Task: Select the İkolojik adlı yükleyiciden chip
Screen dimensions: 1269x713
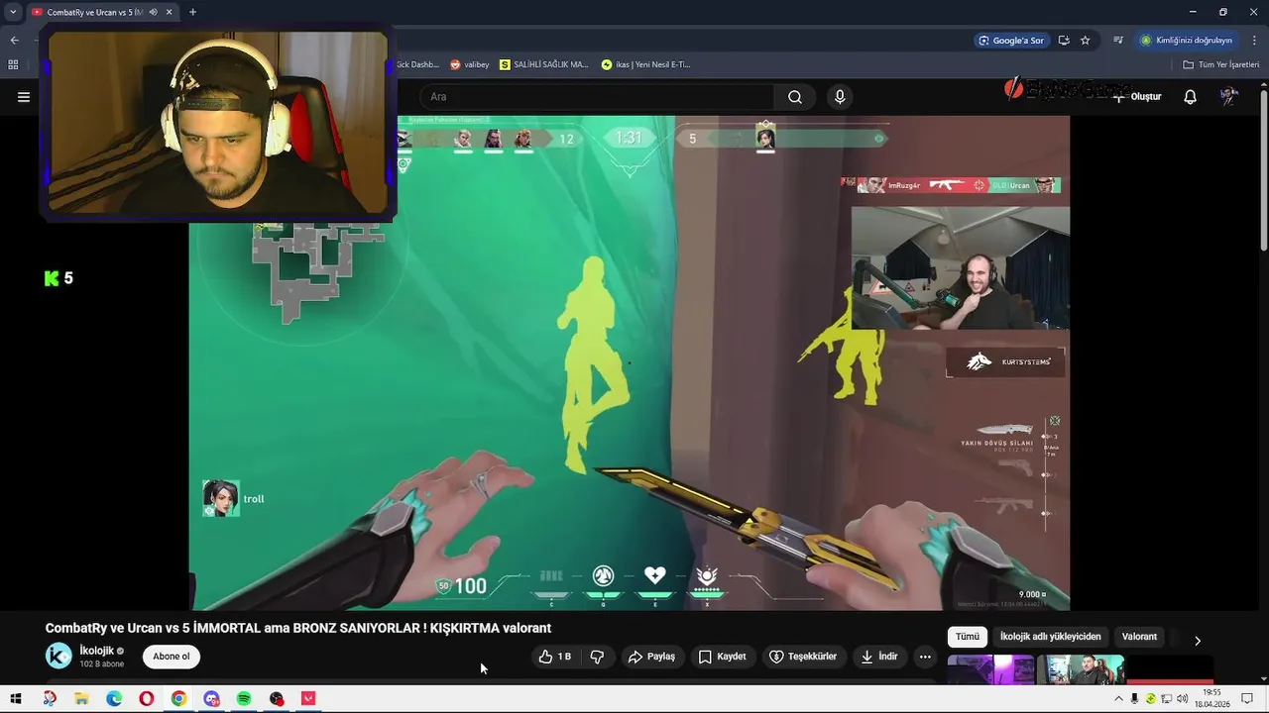Action: click(1050, 637)
